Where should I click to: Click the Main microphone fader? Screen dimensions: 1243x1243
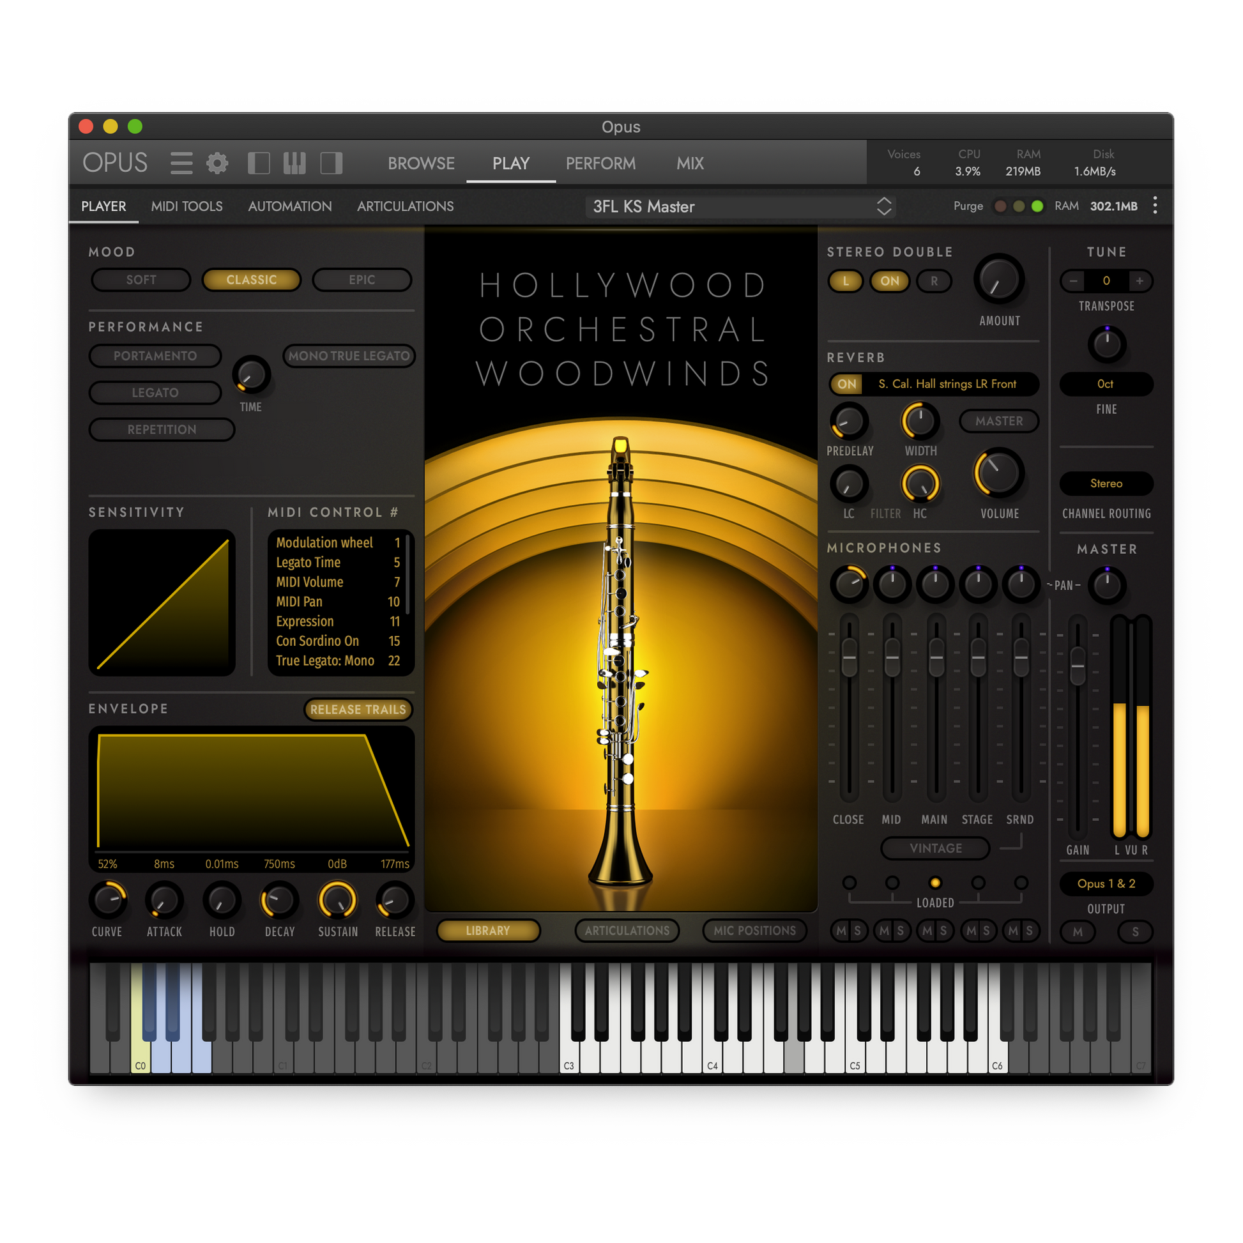(936, 657)
